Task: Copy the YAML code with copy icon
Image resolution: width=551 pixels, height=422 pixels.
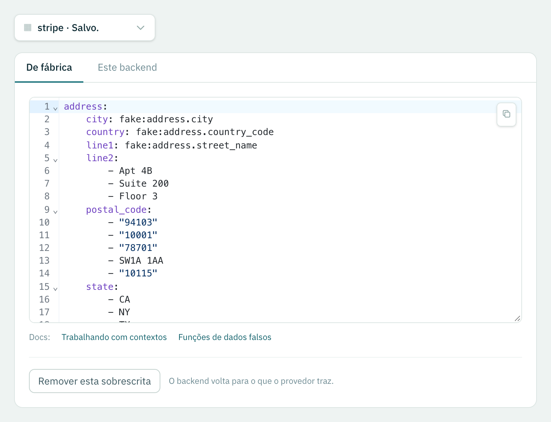Action: pos(506,114)
